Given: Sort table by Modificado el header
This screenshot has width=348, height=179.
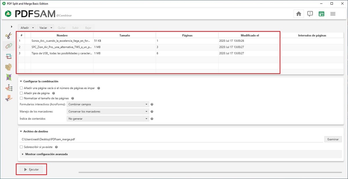Looking at the screenshot, I should pos(250,35).
